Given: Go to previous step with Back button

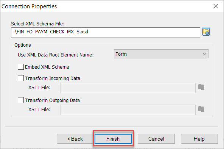Looking at the screenshot, I should [x=75, y=139].
